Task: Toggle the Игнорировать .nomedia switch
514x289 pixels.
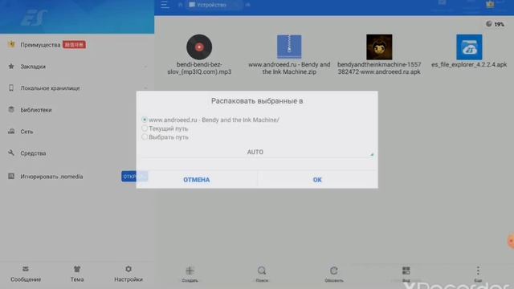Action: point(134,177)
